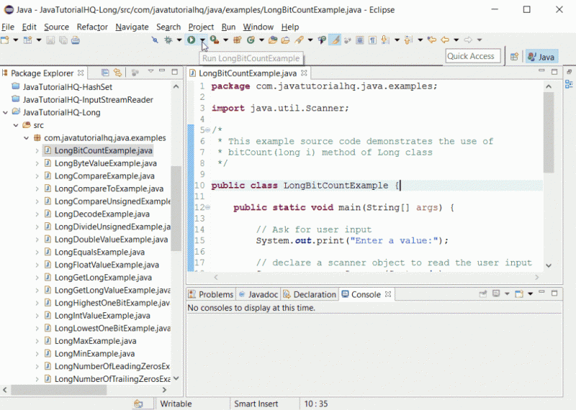Collapse the JavaTutorialHQ-Long project node
Viewport: 576px width, 410px height.
pos(5,112)
